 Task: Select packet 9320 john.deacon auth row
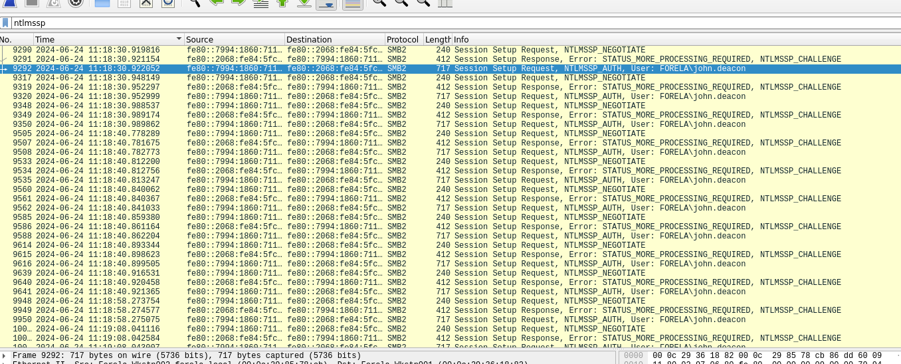450,96
